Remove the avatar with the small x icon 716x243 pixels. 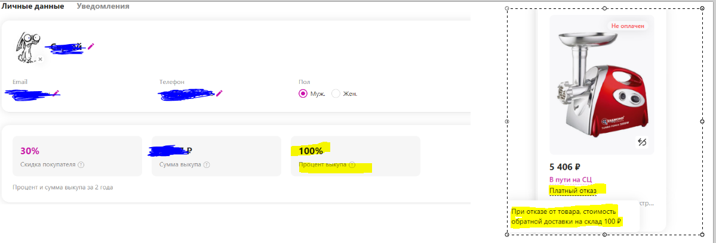(x=40, y=59)
